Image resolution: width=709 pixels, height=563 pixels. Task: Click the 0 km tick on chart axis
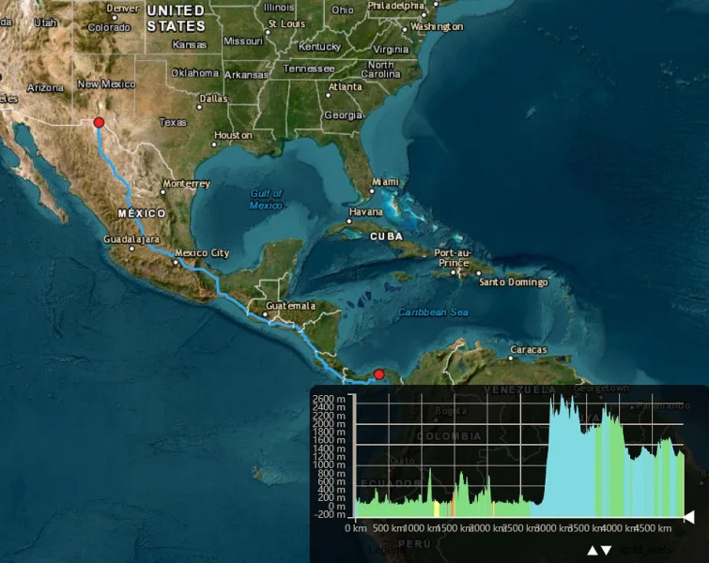click(x=355, y=528)
